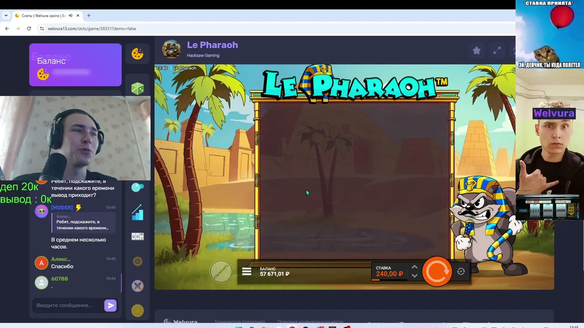Close the Welvura casino browser tab
The height and width of the screenshot is (328, 584).
point(78,15)
